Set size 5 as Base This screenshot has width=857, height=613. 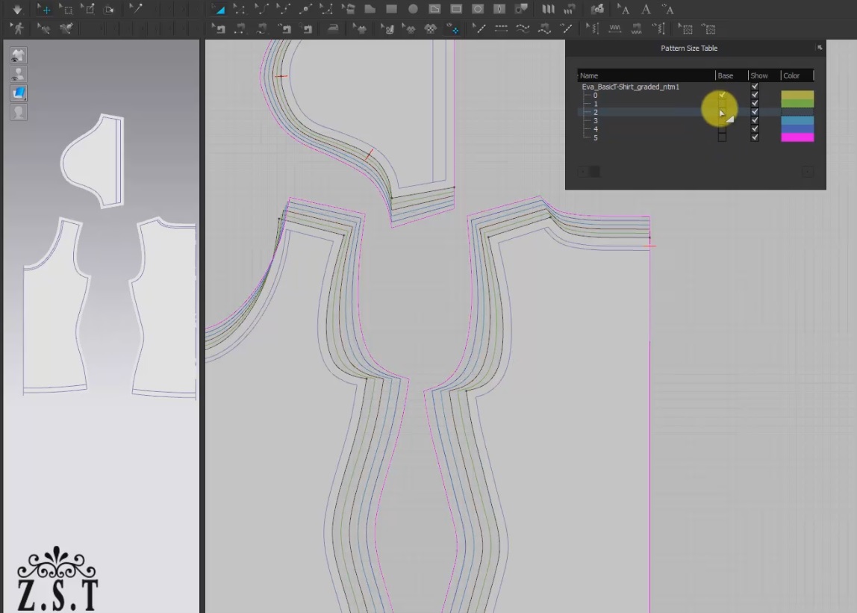tap(722, 137)
